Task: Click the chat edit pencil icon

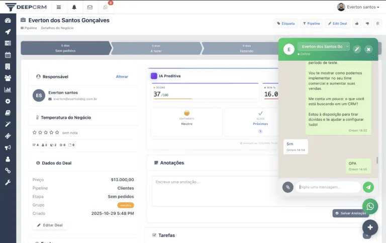Action: click(x=357, y=49)
